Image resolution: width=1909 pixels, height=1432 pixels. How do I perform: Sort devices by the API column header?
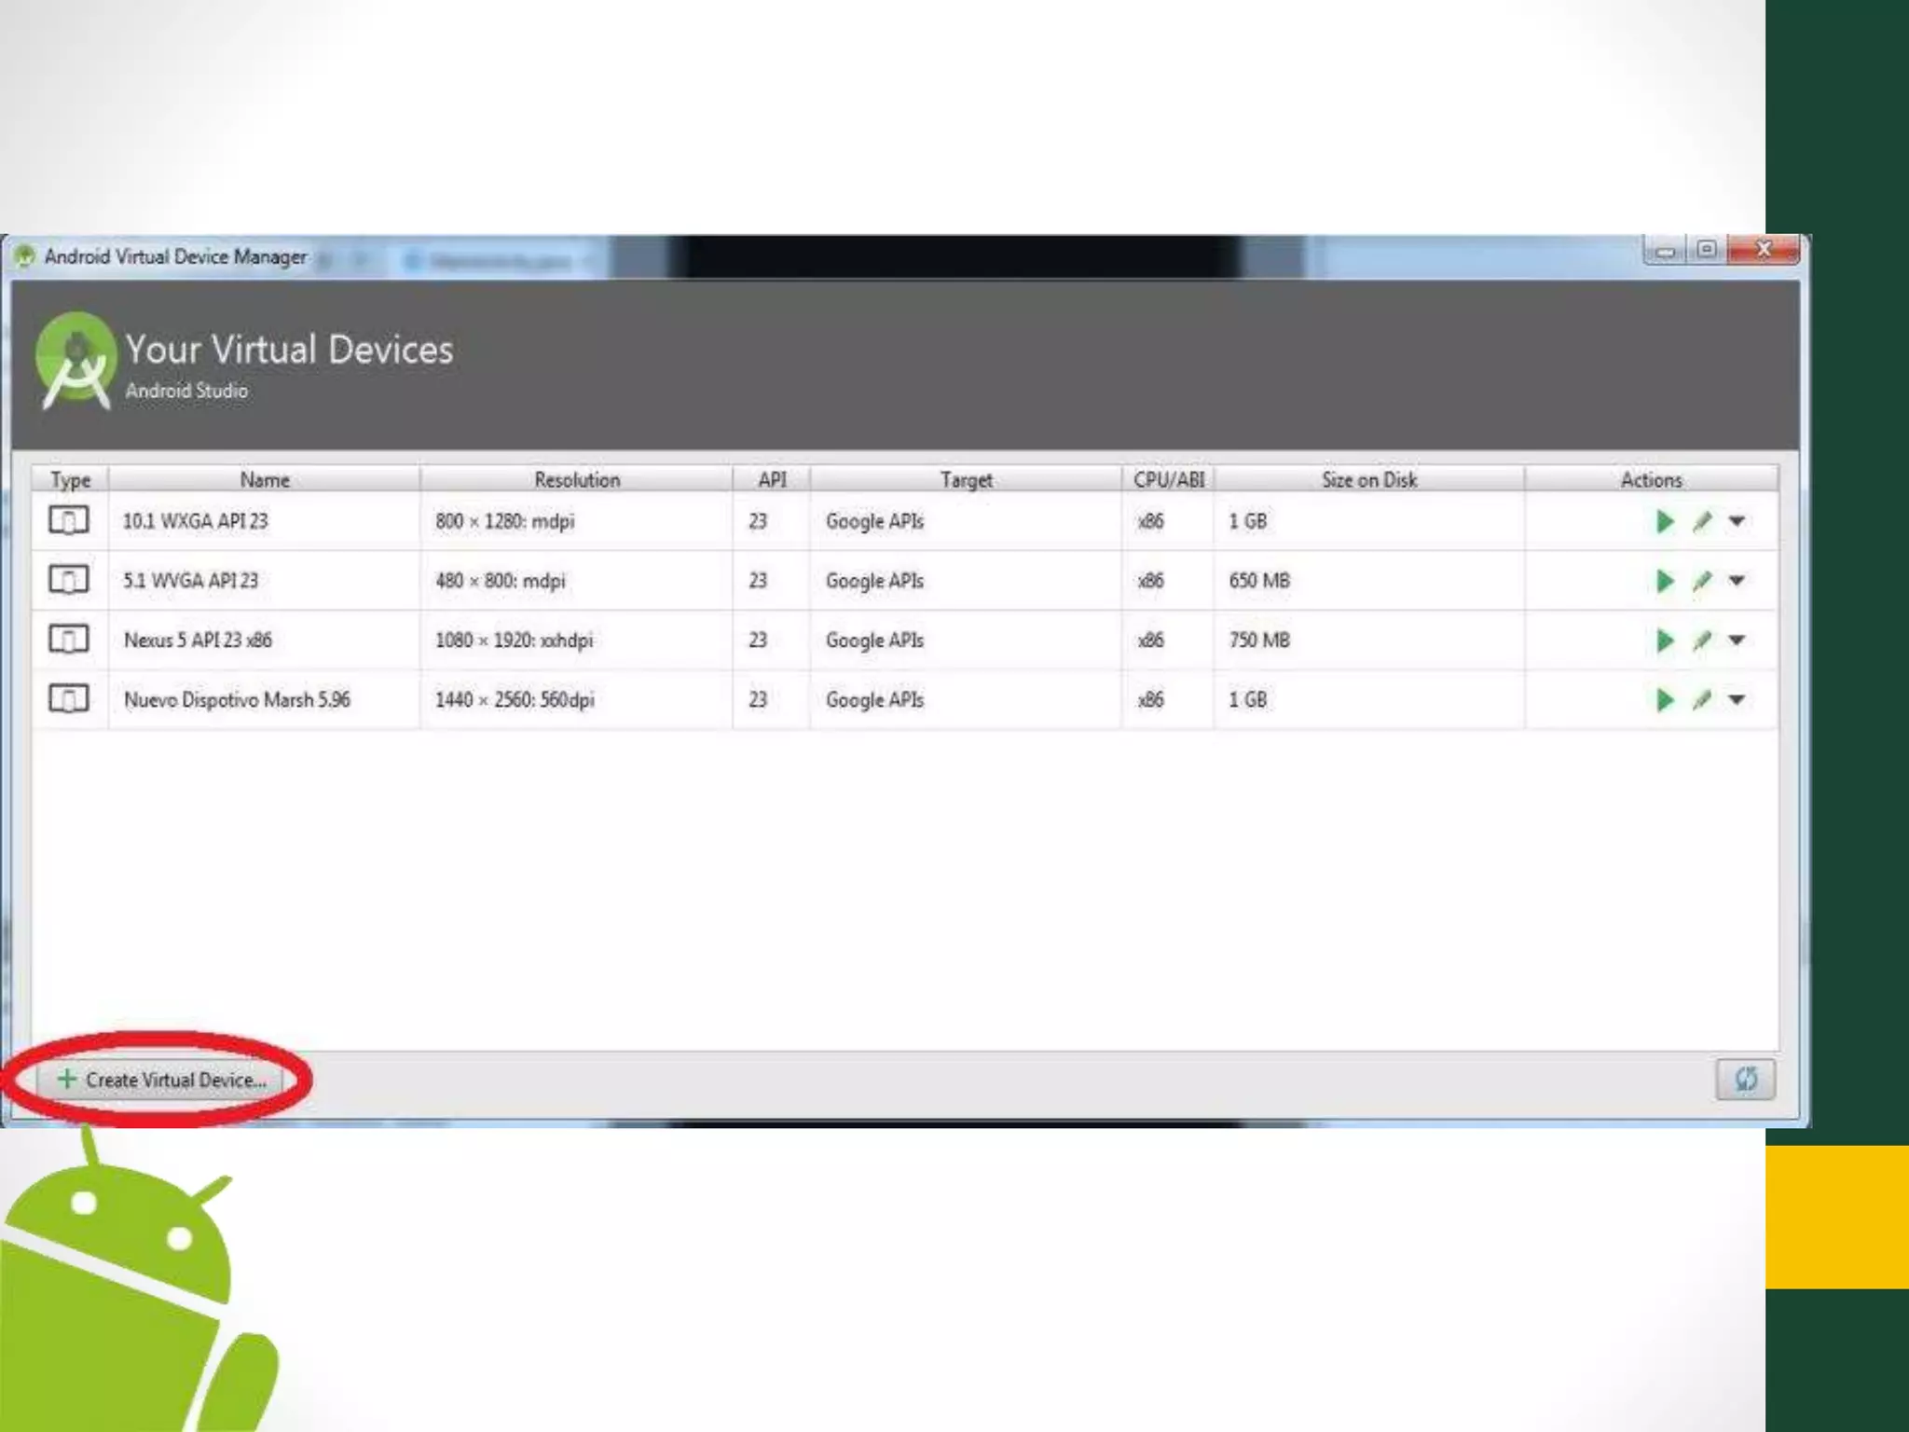[x=772, y=479]
